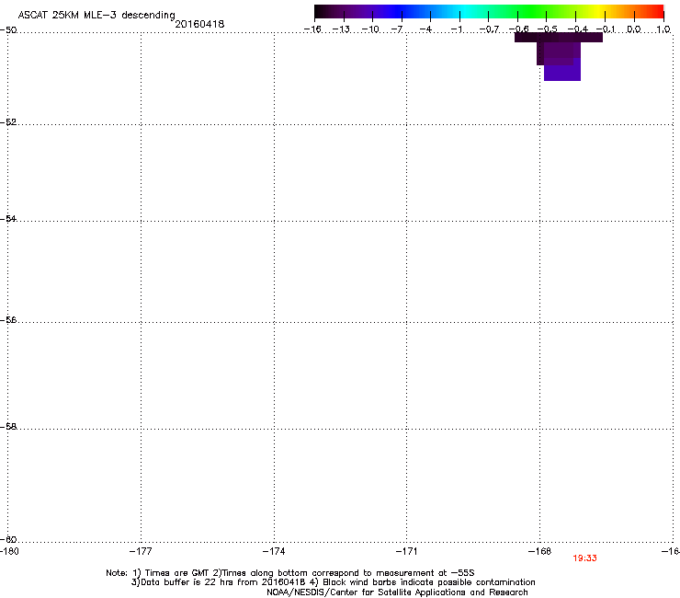Click the -56 latitude axis label

tap(8, 319)
